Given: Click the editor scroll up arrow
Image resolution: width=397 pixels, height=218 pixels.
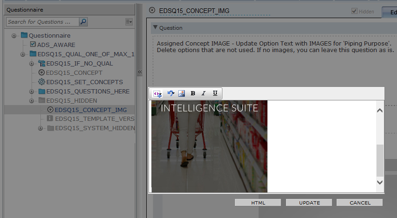Looking at the screenshot, I should coord(379,111).
